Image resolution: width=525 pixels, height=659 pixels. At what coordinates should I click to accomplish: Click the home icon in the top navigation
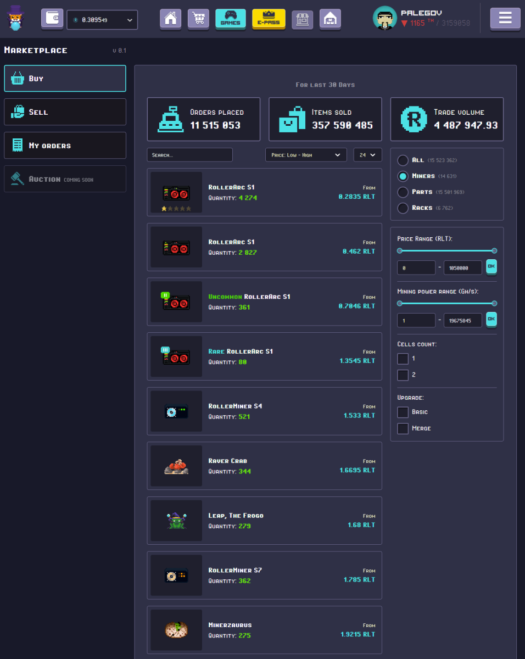(x=170, y=19)
